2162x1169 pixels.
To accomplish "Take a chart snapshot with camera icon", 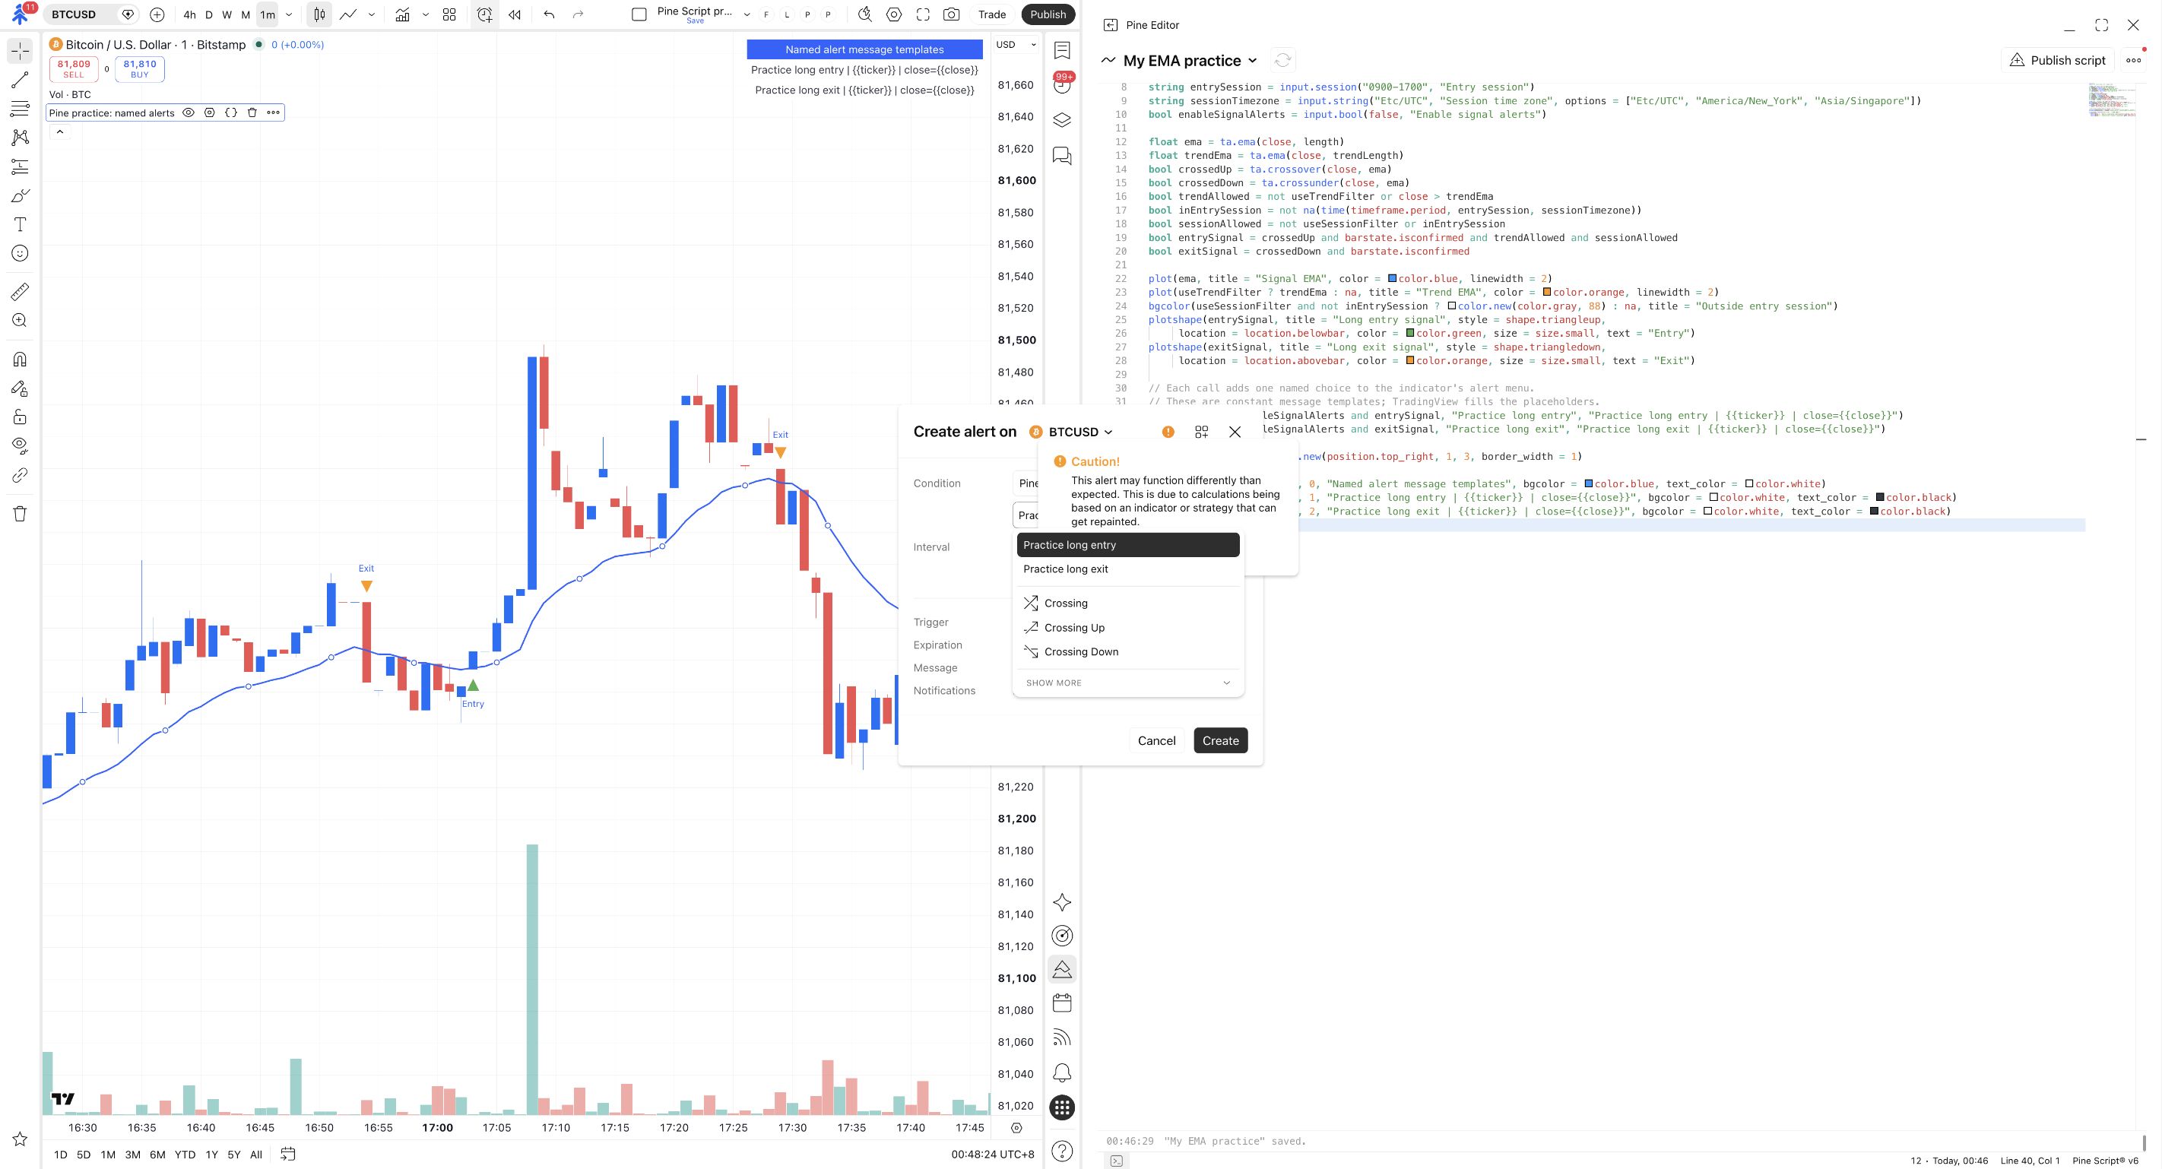I will click(x=951, y=14).
